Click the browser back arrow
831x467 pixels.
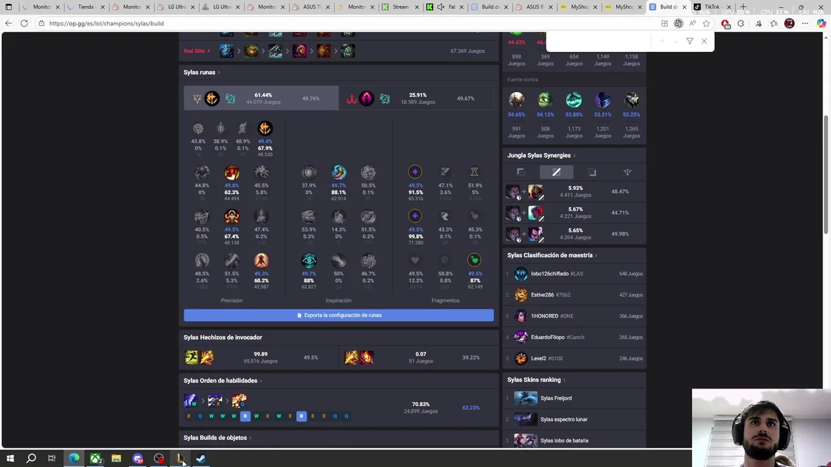pyautogui.click(x=8, y=23)
